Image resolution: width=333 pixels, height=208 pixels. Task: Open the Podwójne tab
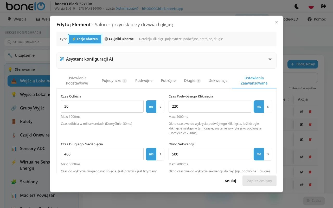pos(144,81)
